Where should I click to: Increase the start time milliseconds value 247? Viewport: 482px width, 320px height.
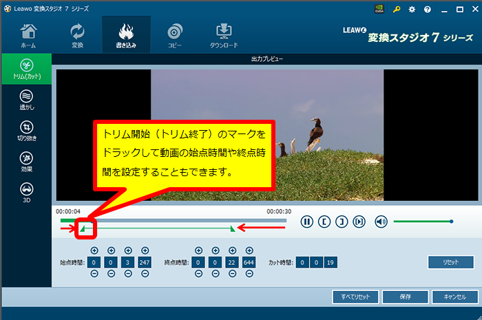(145, 250)
